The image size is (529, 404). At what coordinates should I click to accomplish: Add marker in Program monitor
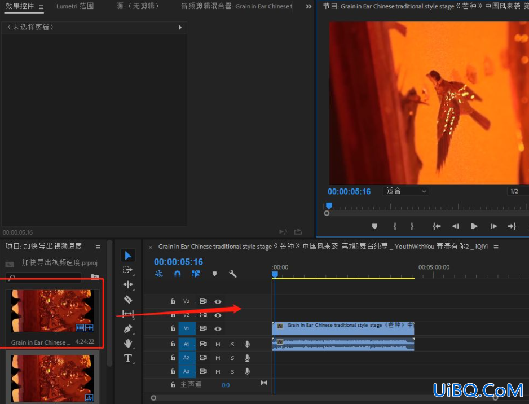[x=374, y=226]
